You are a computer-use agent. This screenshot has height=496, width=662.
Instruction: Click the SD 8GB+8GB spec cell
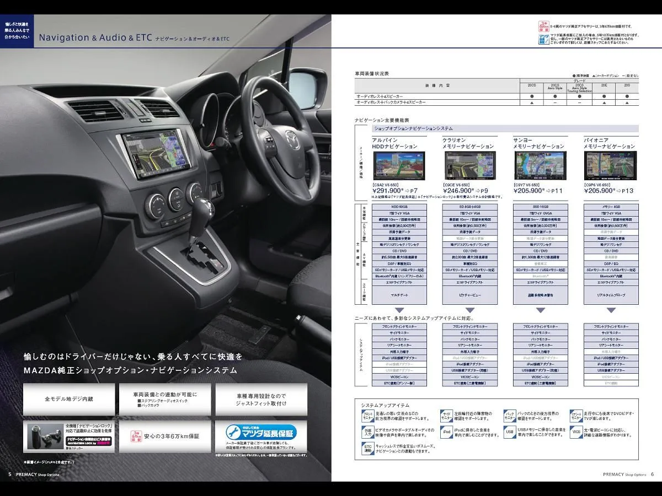point(470,207)
